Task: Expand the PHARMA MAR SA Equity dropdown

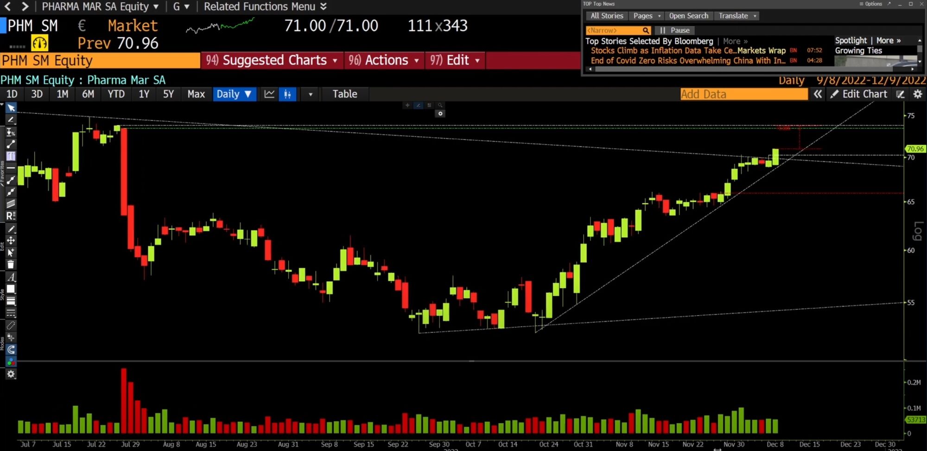Action: [x=101, y=6]
